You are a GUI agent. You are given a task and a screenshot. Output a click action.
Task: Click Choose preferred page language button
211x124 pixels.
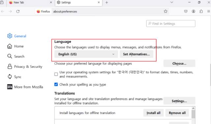pos(179,63)
